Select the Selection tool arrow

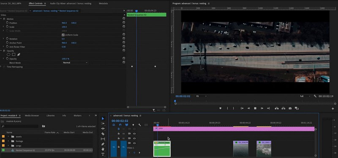coord(103,119)
